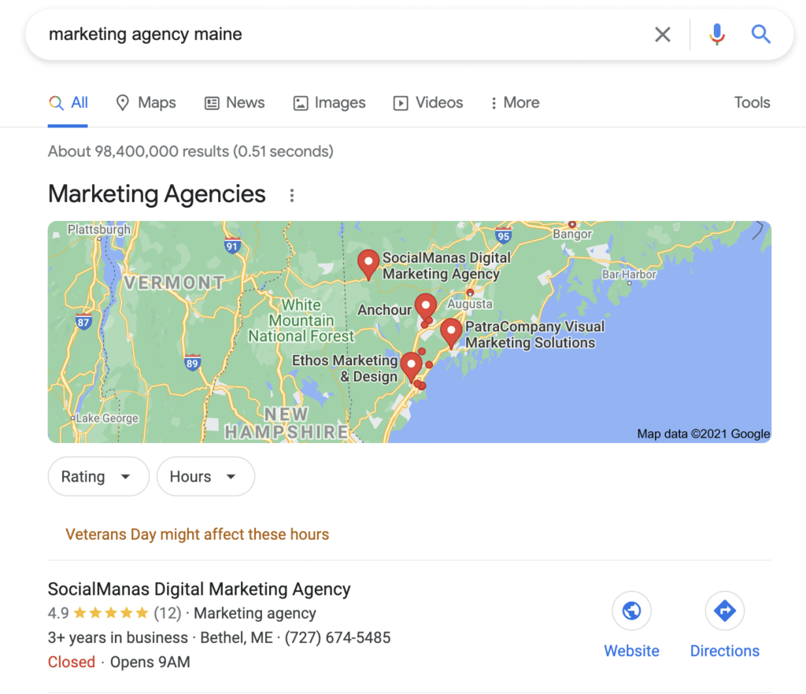Start voice search with the microphone icon

(717, 35)
